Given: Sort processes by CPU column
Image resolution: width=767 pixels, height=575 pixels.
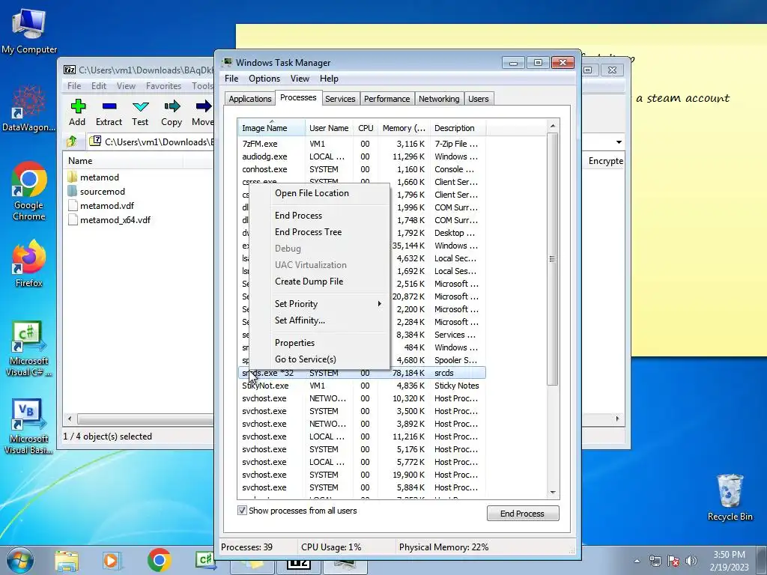Looking at the screenshot, I should (366, 128).
